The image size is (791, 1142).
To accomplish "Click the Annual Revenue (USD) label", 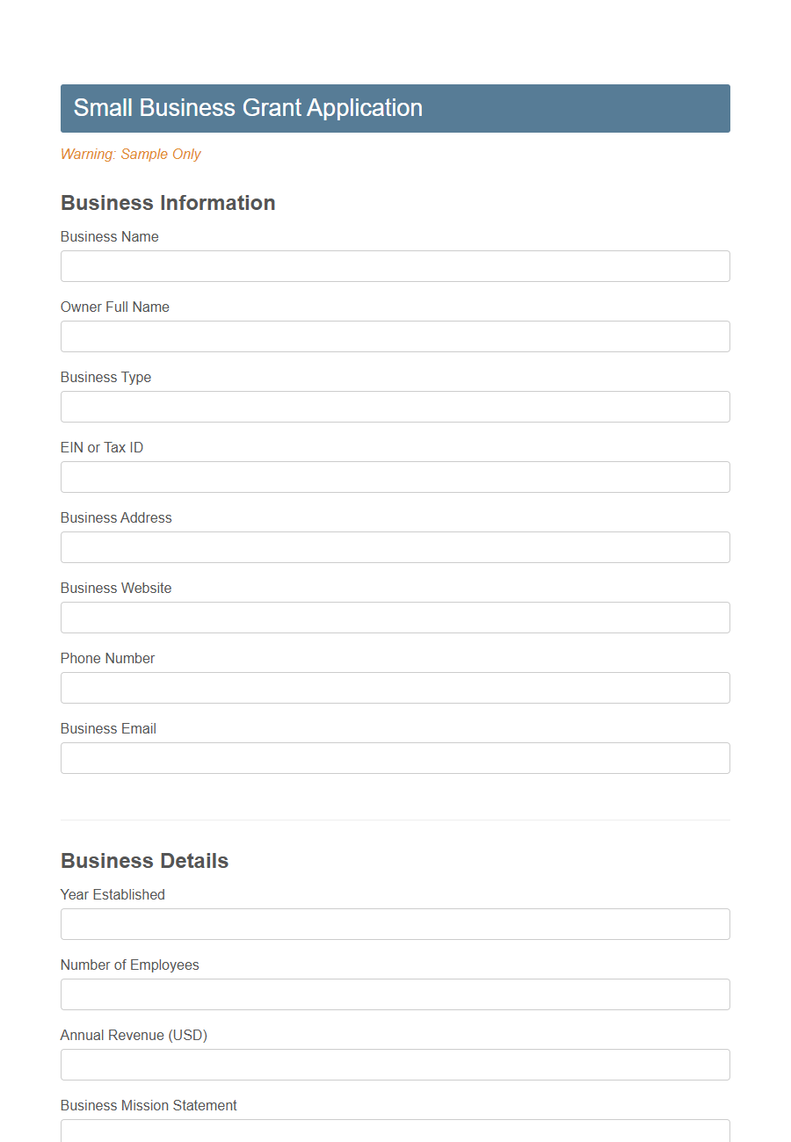I will click(x=134, y=1035).
